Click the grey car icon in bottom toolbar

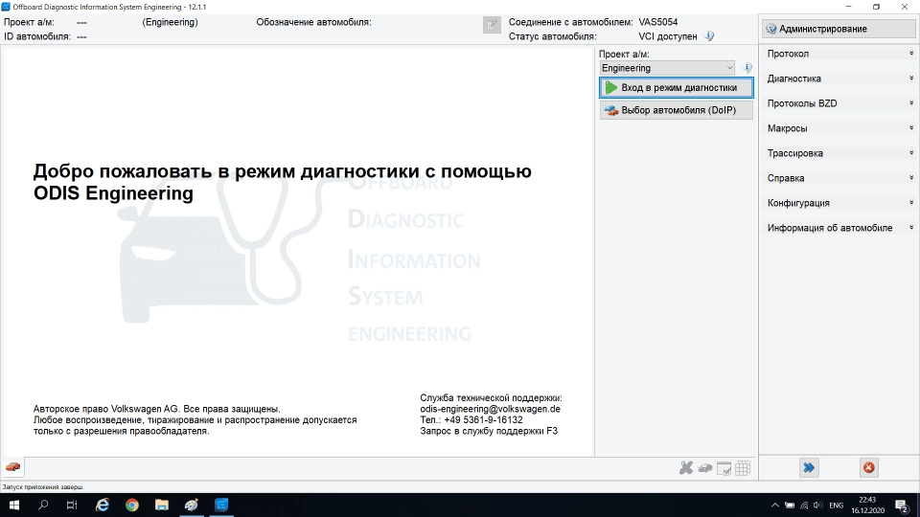coord(705,468)
